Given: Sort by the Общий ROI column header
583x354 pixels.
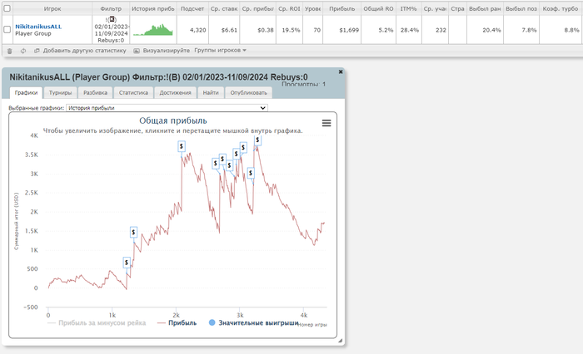Looking at the screenshot, I should (x=378, y=8).
